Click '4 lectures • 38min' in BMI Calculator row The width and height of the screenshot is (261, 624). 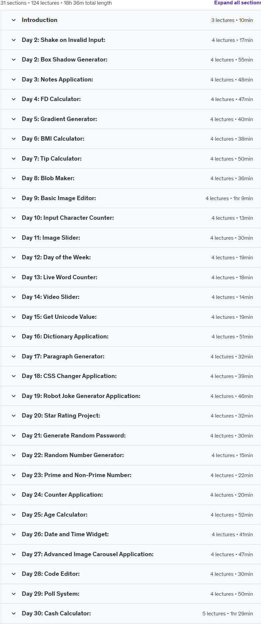(x=232, y=139)
